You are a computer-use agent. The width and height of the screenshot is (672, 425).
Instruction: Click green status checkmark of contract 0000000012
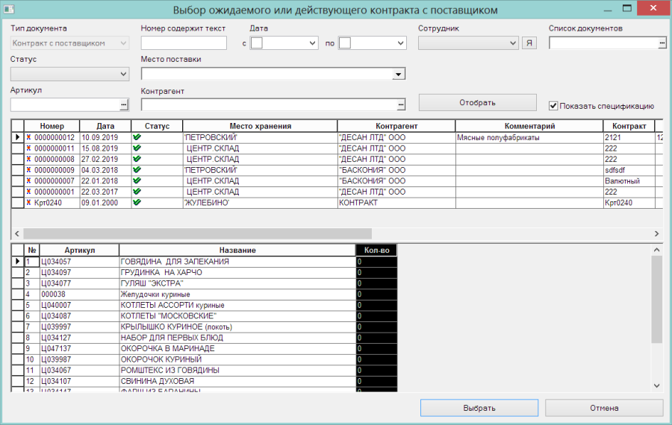(137, 137)
